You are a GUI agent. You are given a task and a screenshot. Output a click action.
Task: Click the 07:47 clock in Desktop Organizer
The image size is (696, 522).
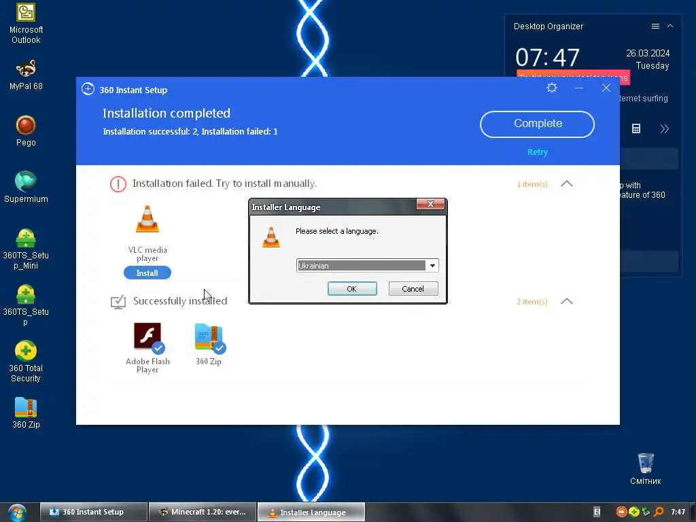[x=548, y=58]
